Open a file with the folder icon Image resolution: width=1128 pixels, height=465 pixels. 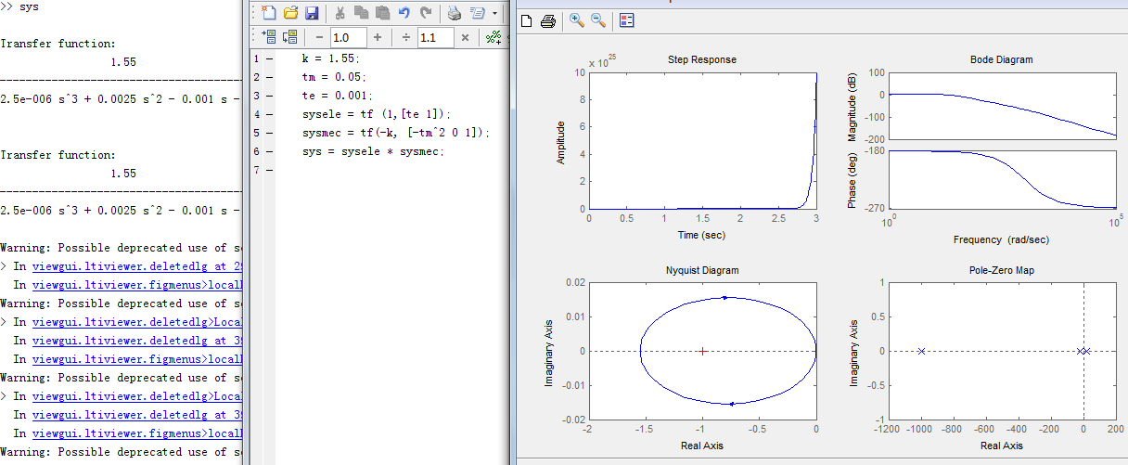[x=290, y=13]
